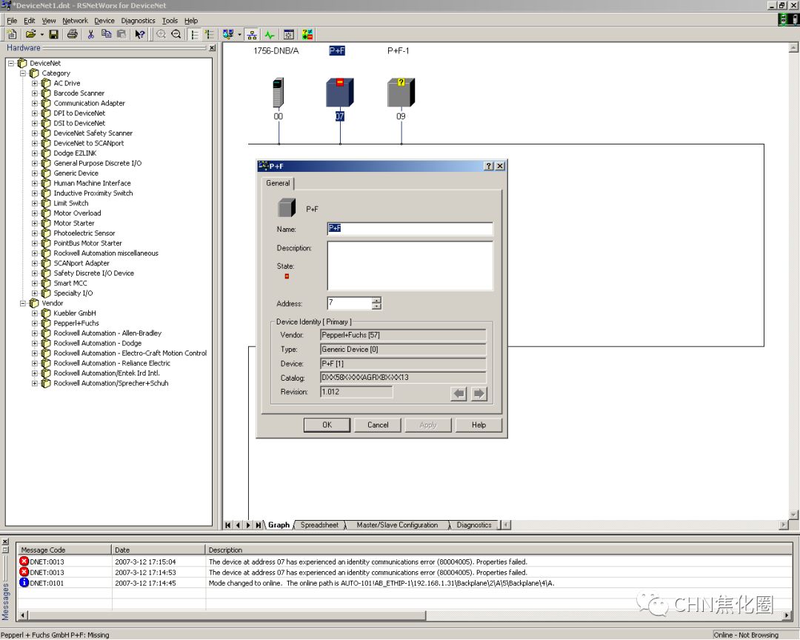Click the Help button in P+F dialog
800x640 pixels.
pyautogui.click(x=479, y=424)
